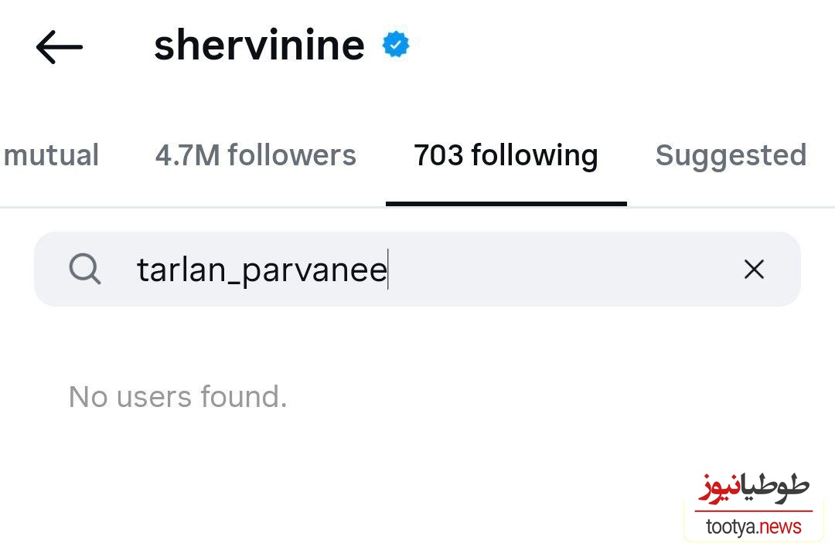Click the black Persian word in logo

coord(775,486)
